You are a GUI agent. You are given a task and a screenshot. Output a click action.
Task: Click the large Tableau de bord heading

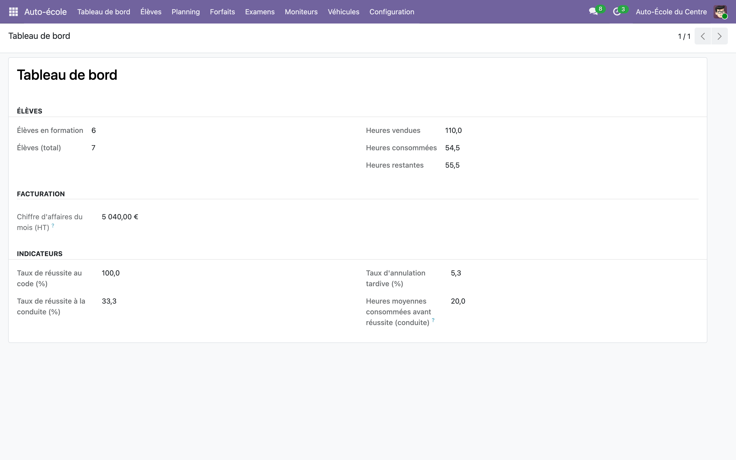[67, 75]
